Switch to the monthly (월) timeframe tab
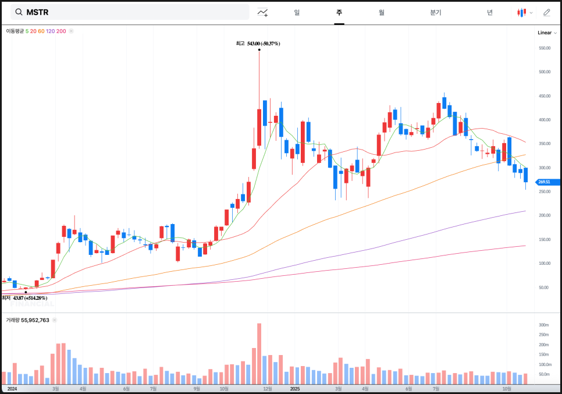Image resolution: width=562 pixels, height=394 pixels. (381, 12)
